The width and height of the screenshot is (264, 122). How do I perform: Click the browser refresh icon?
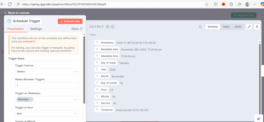(x=10, y=4)
